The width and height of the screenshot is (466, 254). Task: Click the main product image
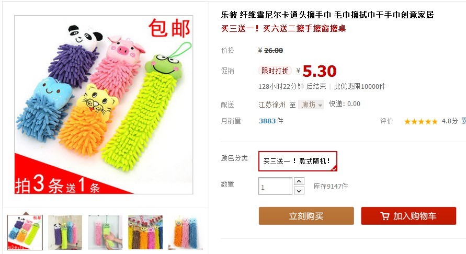coord(104,105)
